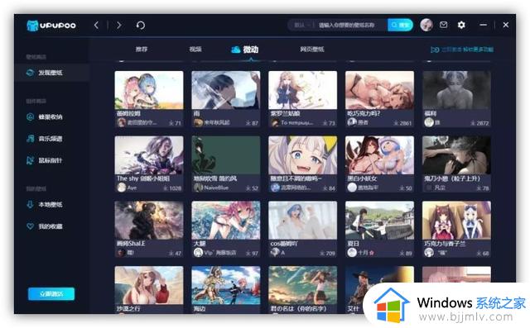Viewport: 530px width, 328px height.
Task: Click the 音乐频谱 music note icon
Action: click(x=30, y=139)
